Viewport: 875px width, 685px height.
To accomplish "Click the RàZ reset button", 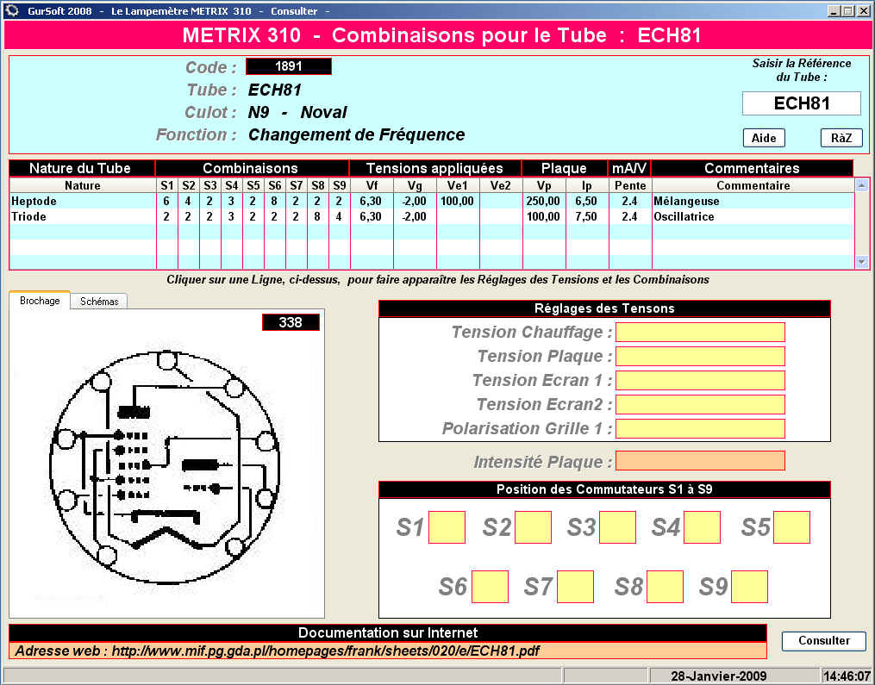I will click(841, 138).
